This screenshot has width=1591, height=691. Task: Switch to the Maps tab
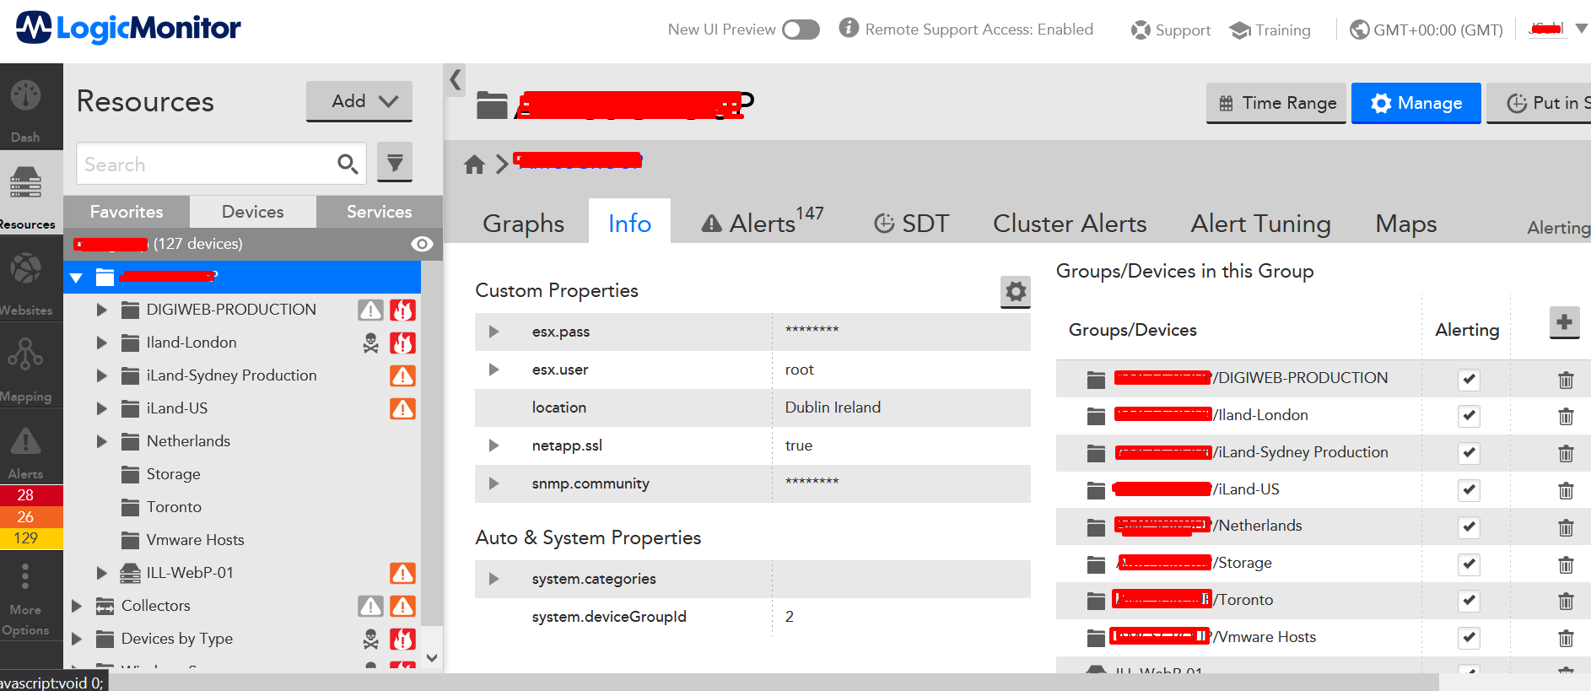[x=1405, y=223]
